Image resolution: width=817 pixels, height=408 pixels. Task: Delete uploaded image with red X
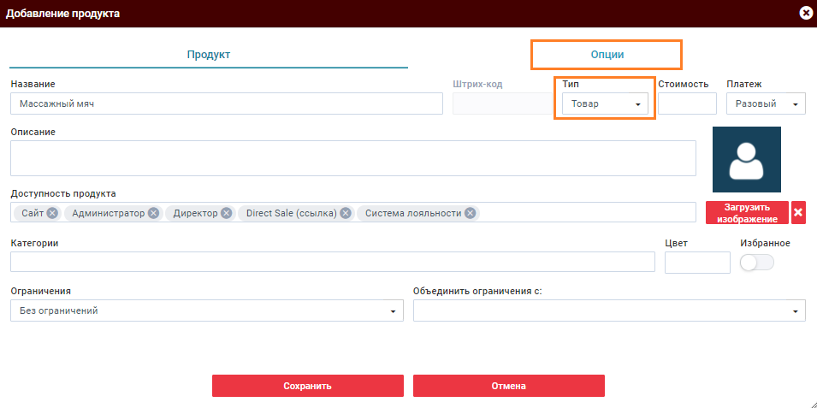(x=798, y=213)
